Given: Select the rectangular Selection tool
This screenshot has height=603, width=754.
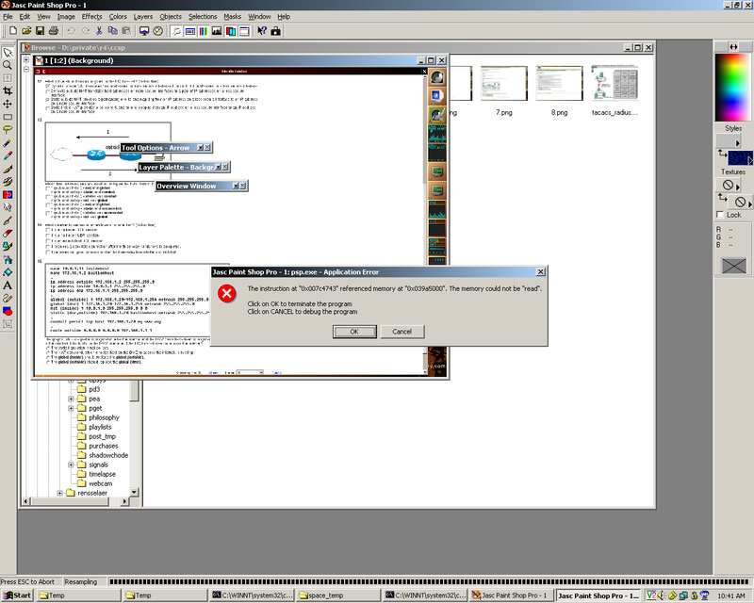Looking at the screenshot, I should tap(8, 117).
